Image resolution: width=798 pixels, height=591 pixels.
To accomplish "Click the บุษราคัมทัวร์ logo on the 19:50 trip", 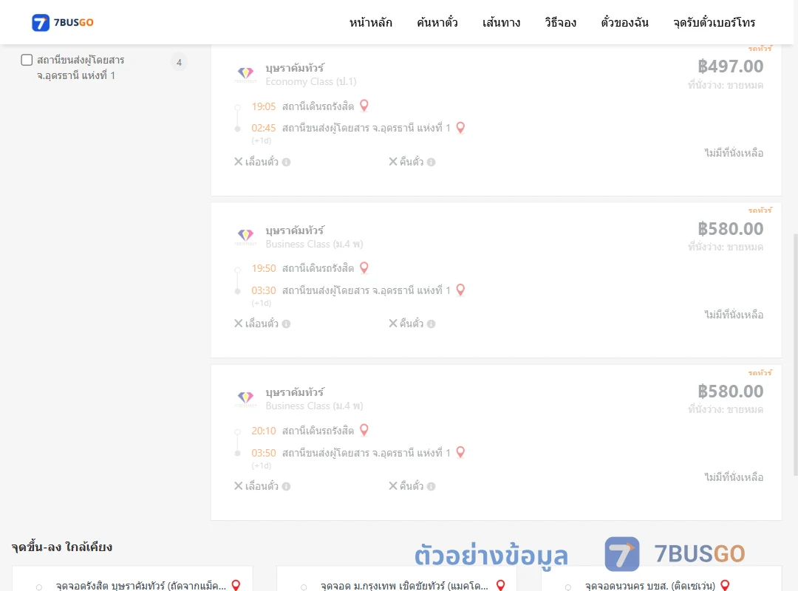I will (246, 236).
